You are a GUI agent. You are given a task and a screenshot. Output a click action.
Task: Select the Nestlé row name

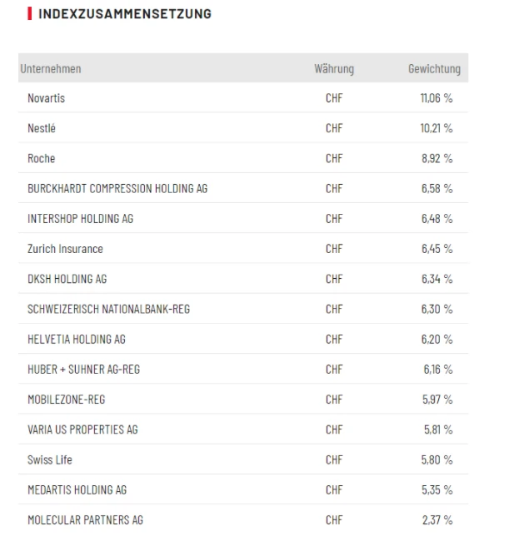click(x=42, y=128)
